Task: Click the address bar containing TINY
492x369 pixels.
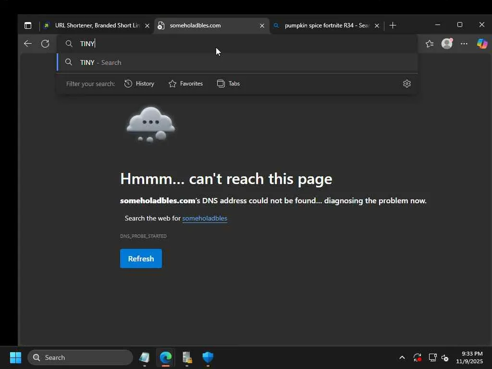Action: tap(237, 44)
